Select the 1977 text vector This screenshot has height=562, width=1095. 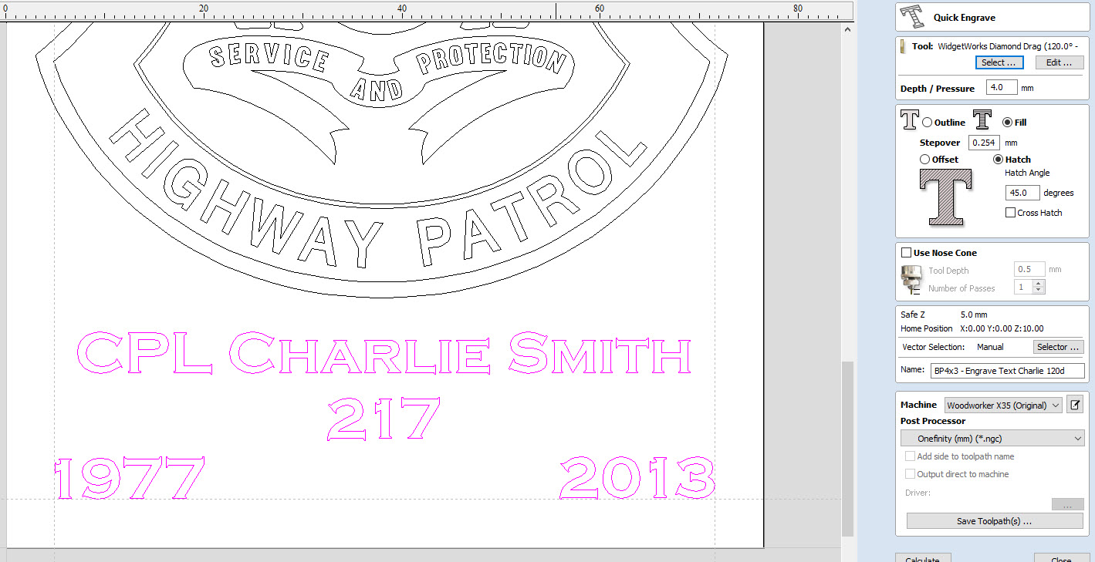130,478
